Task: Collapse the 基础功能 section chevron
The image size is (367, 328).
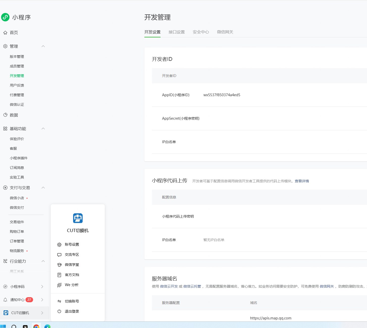Action: 43,129
